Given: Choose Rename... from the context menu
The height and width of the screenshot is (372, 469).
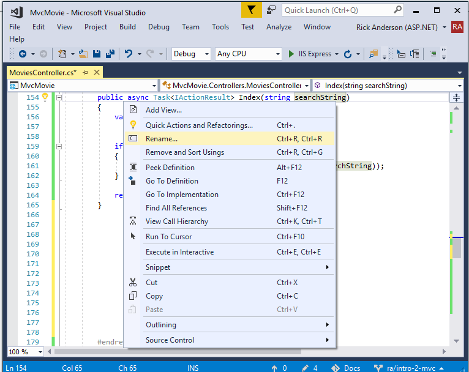Looking at the screenshot, I should (x=230, y=139).
